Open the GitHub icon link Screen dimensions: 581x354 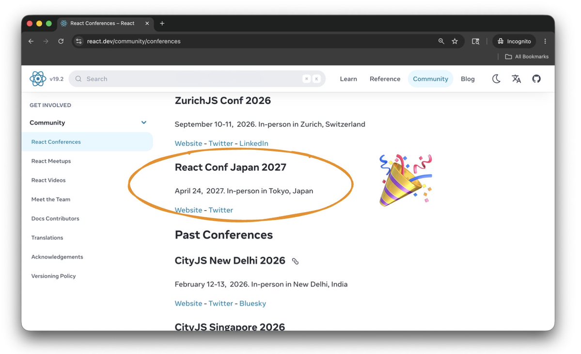[x=536, y=78]
